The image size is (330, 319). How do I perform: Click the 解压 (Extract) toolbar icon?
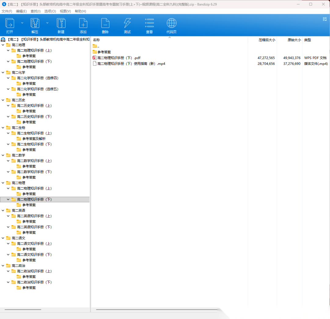[x=35, y=24]
